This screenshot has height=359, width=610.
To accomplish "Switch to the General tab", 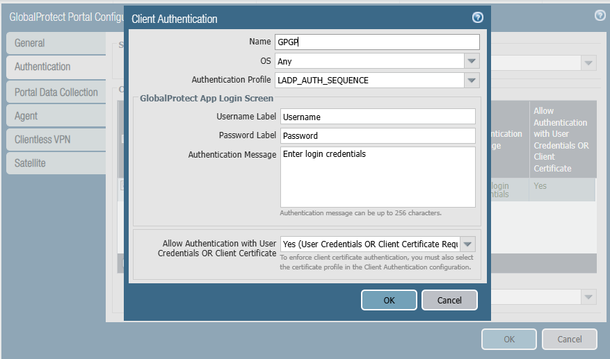I will pyautogui.click(x=56, y=43).
